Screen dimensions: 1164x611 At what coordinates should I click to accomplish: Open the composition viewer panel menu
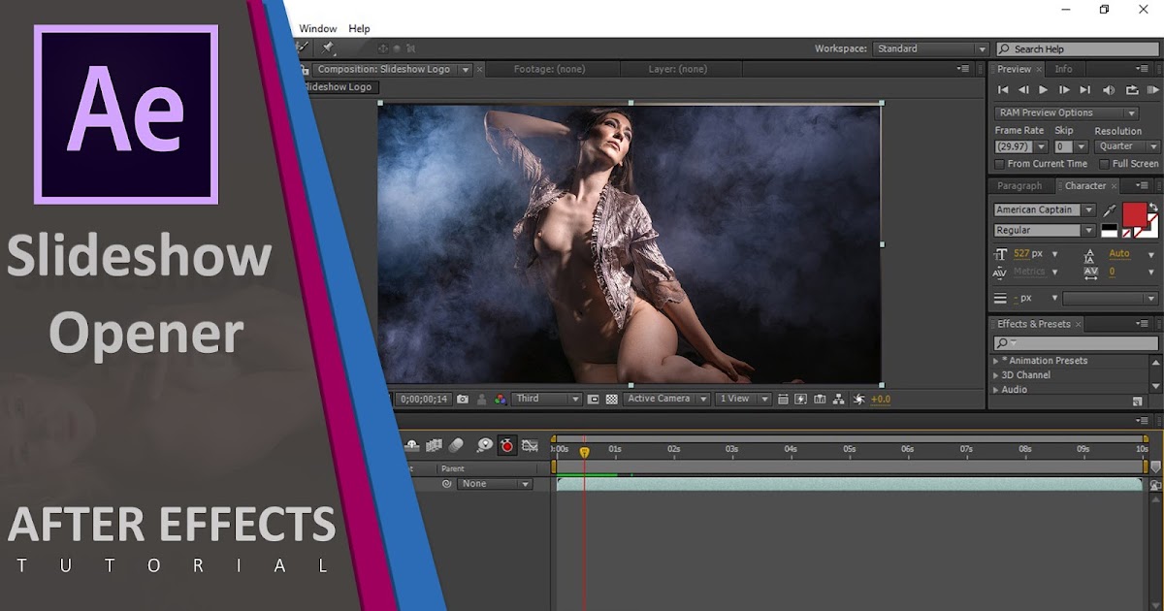tap(962, 69)
